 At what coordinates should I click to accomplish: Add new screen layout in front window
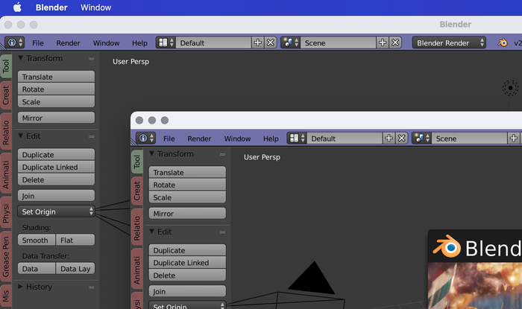(389, 138)
